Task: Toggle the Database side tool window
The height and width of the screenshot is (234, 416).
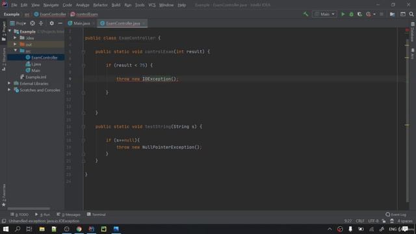Action: click(x=412, y=32)
